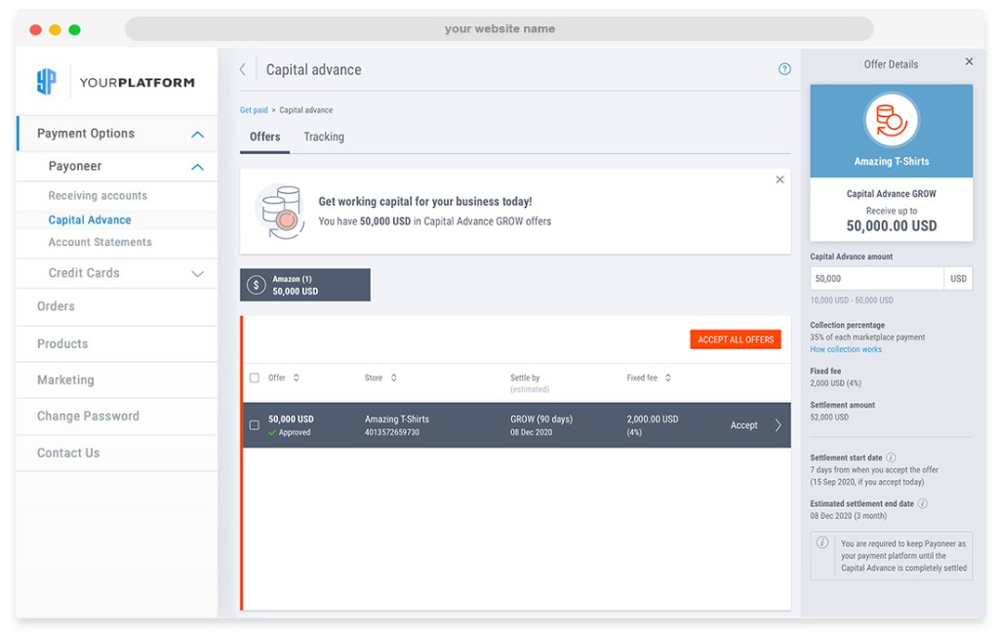Collapse the Payoneer submenu
The image size is (999, 635).
tap(197, 167)
